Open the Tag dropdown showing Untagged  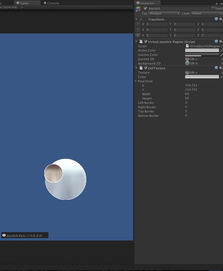click(164, 13)
